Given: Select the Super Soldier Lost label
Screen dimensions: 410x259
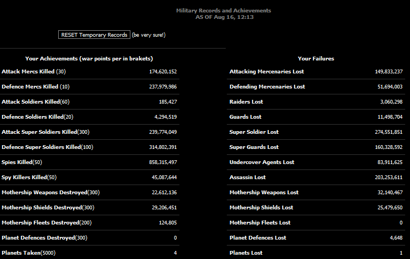Looking at the screenshot, I should 254,132.
